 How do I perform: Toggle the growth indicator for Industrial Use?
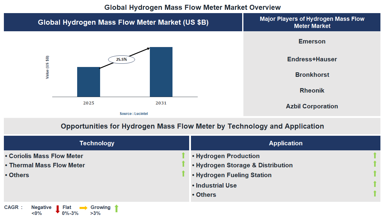pos(375,185)
